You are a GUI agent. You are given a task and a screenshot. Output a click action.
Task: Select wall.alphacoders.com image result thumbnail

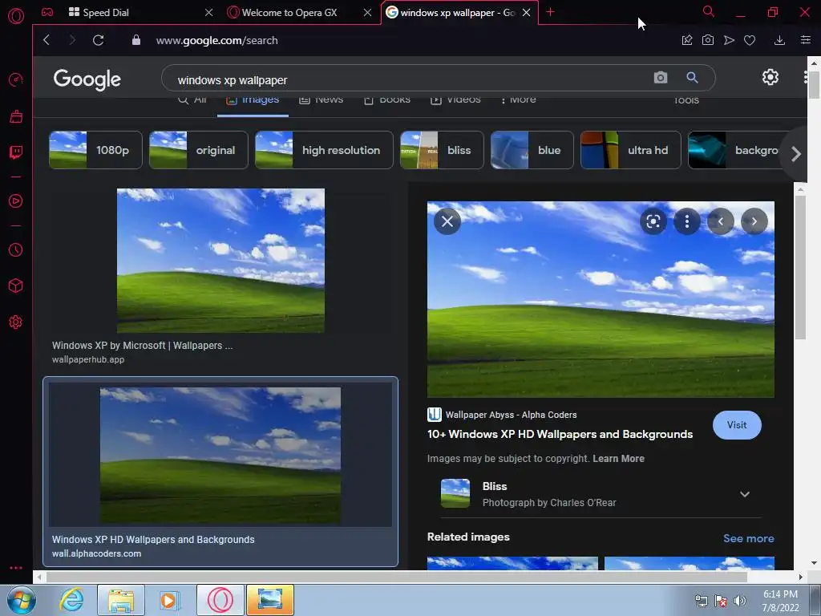(220, 456)
